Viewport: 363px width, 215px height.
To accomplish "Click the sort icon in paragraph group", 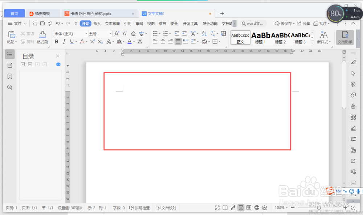I will [204, 34].
